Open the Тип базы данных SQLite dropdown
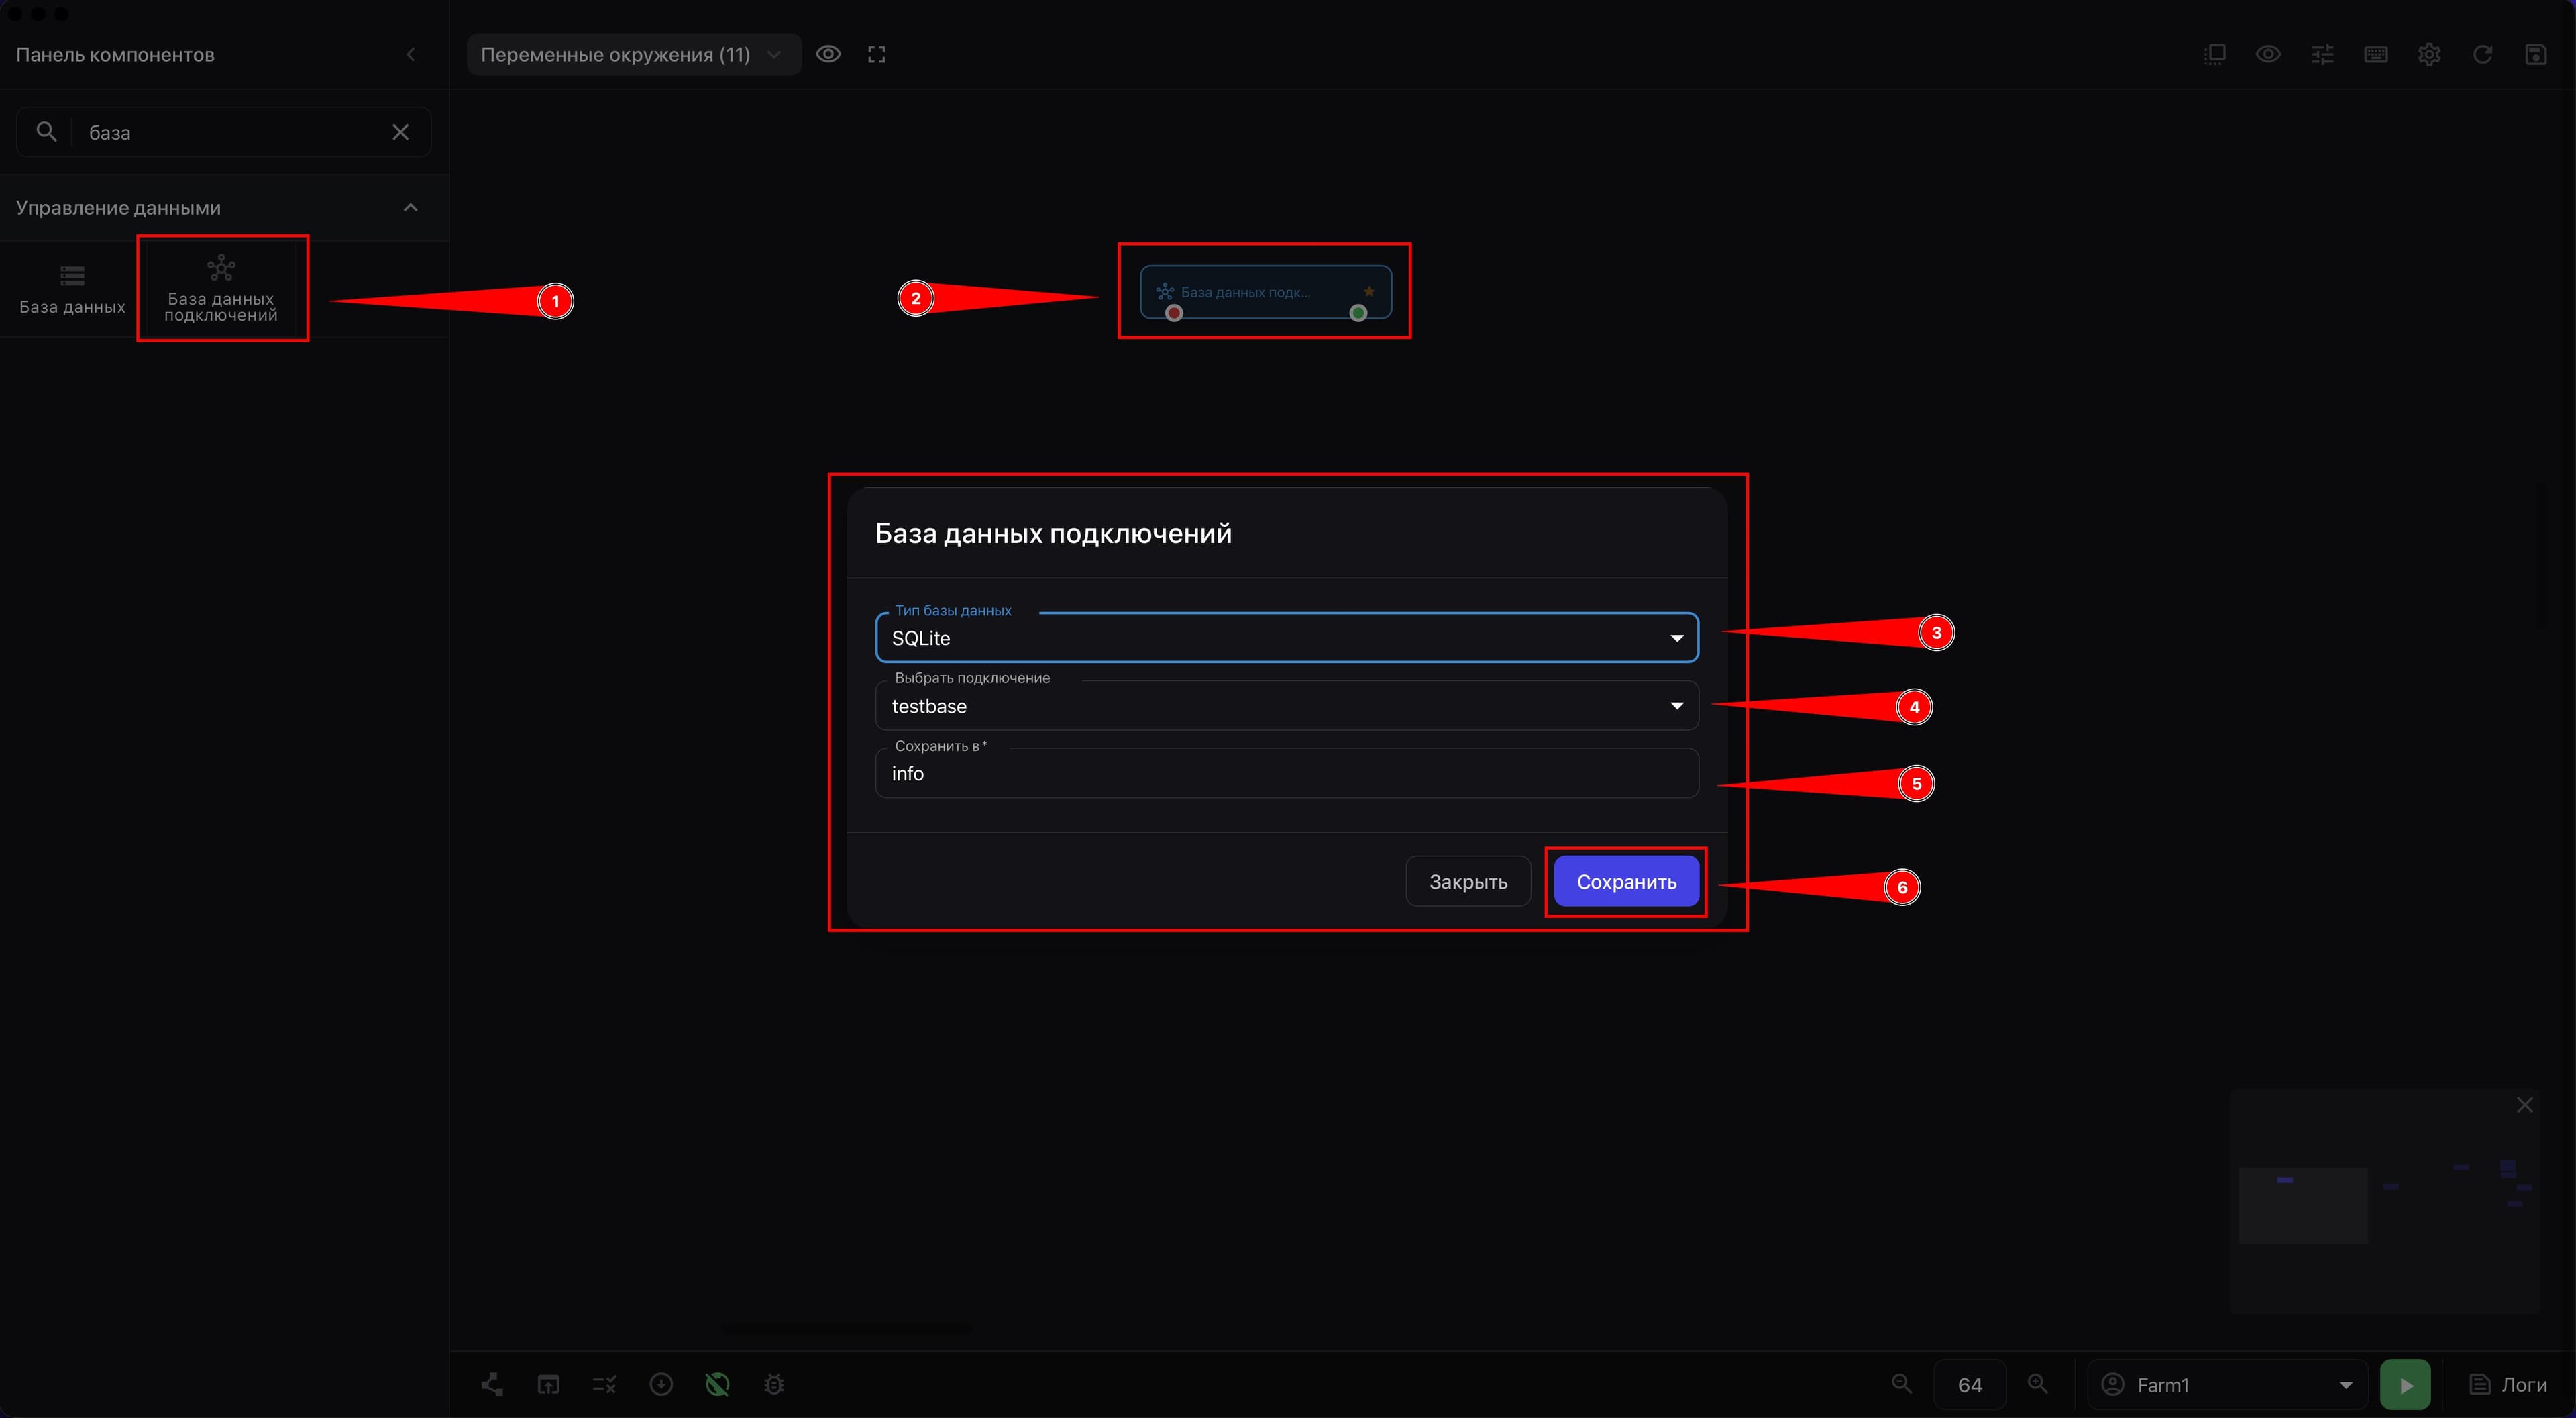This screenshot has width=2576, height=1418. pos(1287,638)
